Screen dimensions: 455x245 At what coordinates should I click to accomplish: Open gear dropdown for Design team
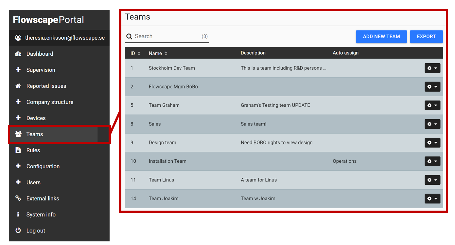coord(432,143)
